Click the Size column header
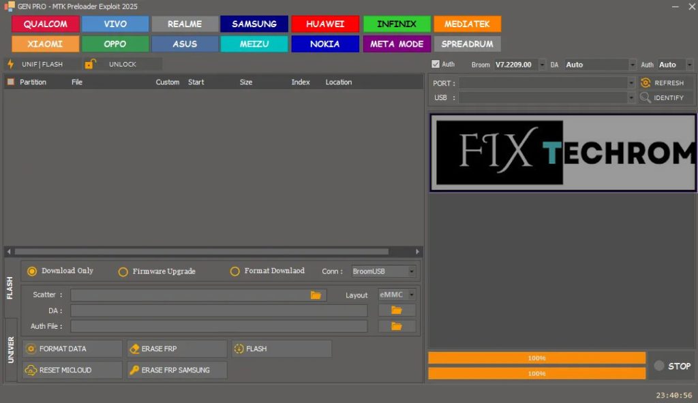This screenshot has width=698, height=403. 245,82
